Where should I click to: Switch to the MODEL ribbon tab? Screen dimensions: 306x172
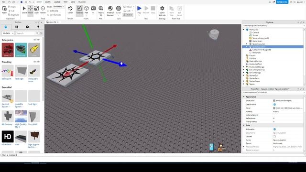(x=48, y=2)
